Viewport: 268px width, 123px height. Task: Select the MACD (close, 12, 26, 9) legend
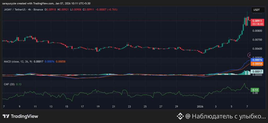tap(18, 61)
